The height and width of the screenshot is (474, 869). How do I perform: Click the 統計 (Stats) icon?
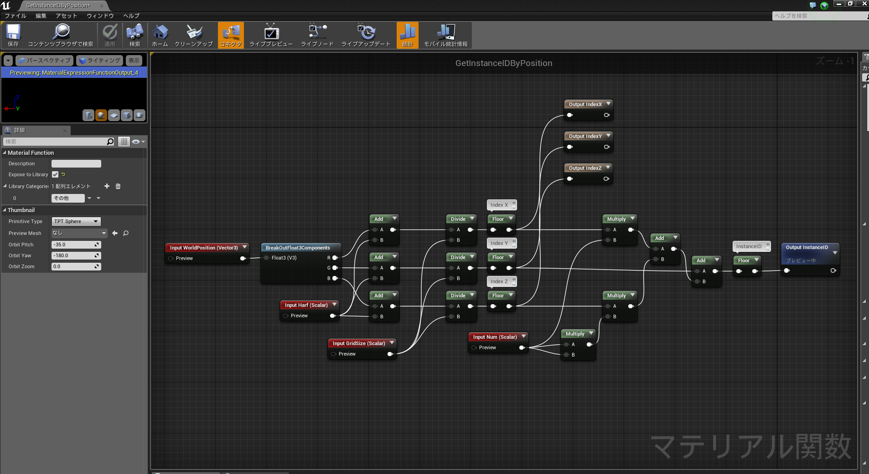pos(406,35)
